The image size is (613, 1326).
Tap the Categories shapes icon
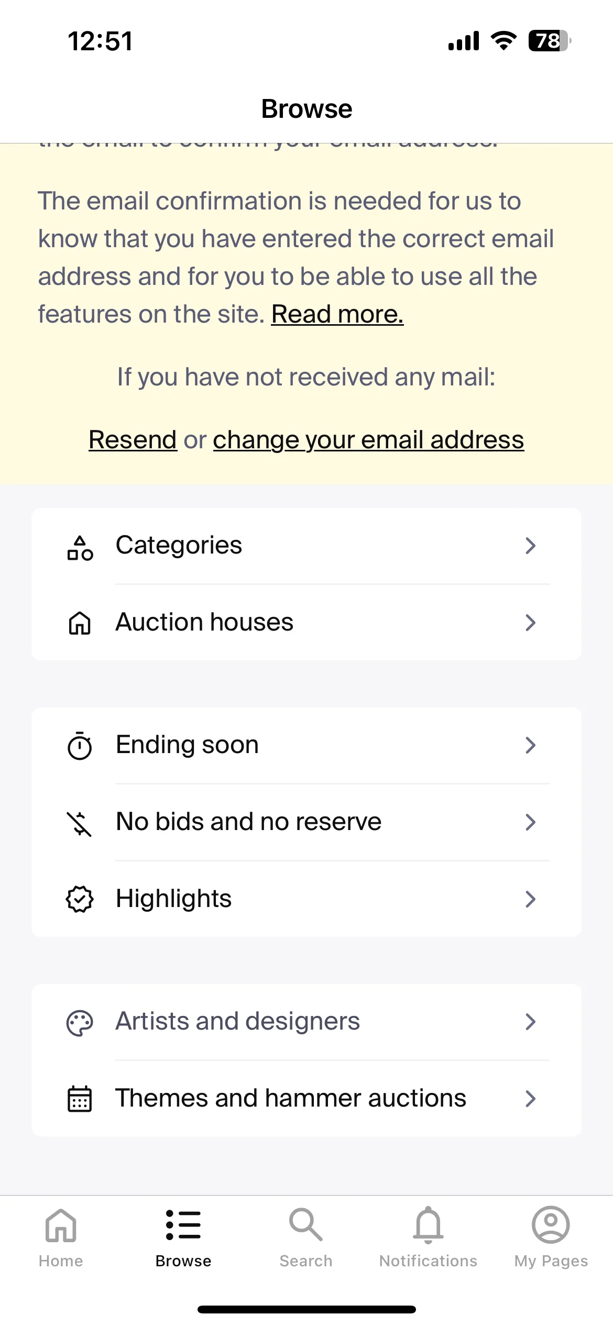(x=80, y=548)
